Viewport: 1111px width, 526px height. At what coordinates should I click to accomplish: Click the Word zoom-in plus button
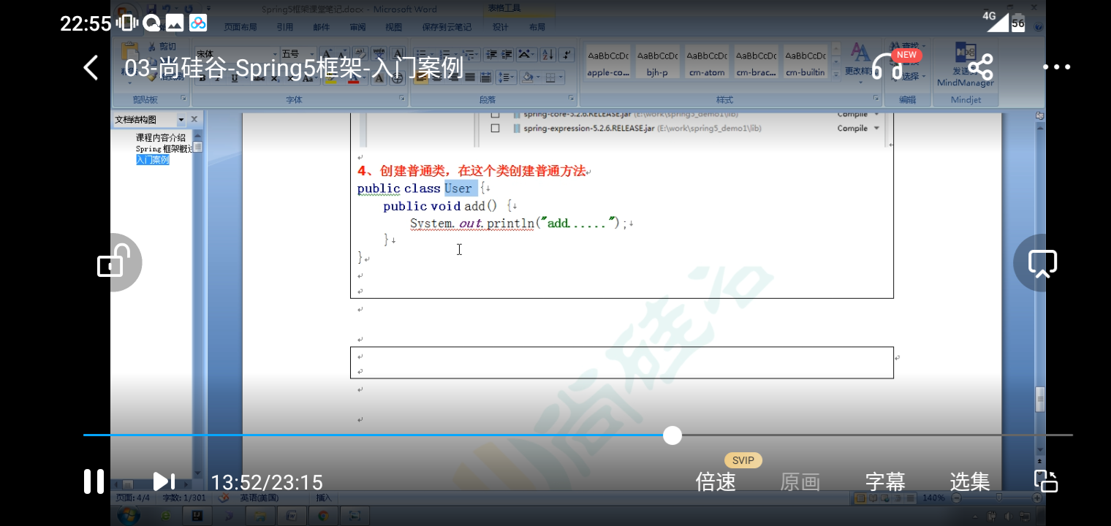[1036, 498]
